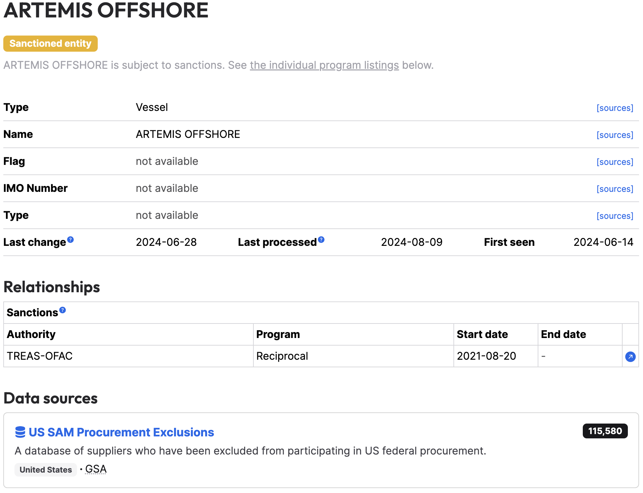View sources for the Vessel type row

coord(615,108)
